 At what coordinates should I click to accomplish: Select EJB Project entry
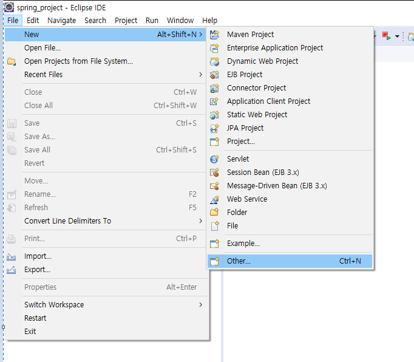(290, 75)
